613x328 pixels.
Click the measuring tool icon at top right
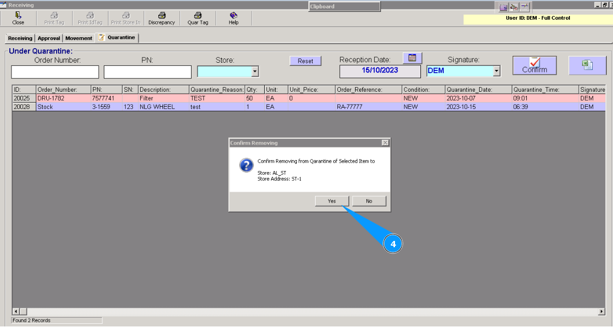pos(514,7)
